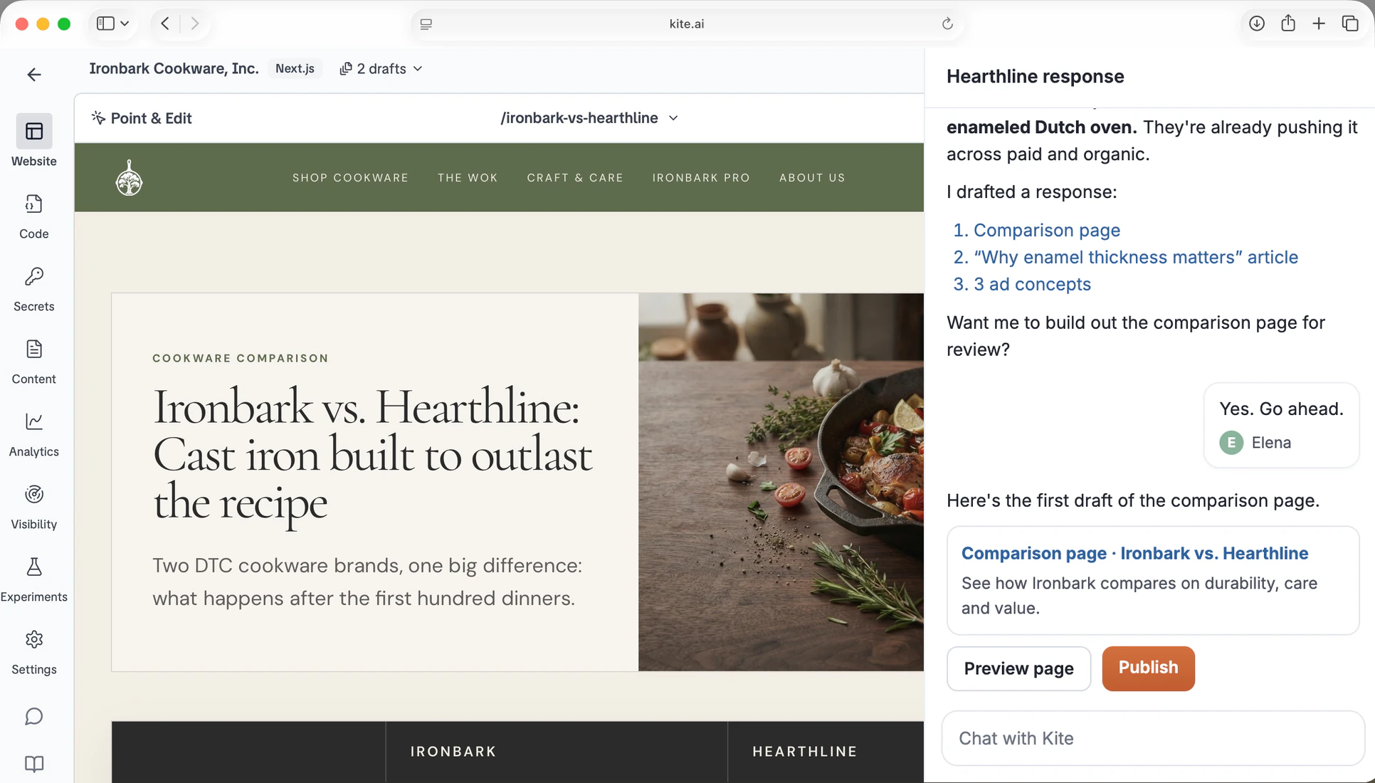The image size is (1375, 783).
Task: Show browser tab overview
Action: point(1350,23)
